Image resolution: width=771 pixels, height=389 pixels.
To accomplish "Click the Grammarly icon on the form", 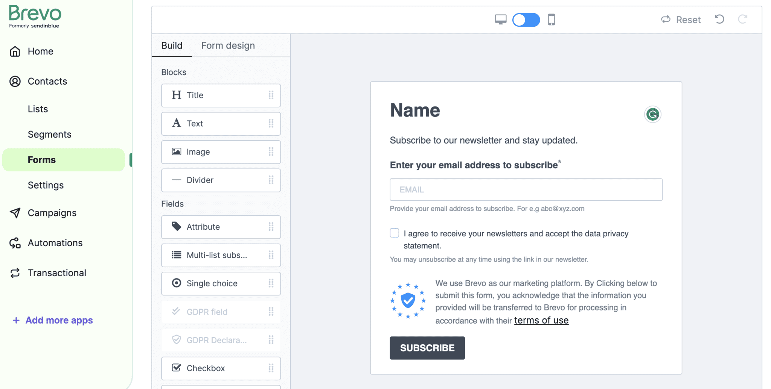I will click(x=653, y=115).
